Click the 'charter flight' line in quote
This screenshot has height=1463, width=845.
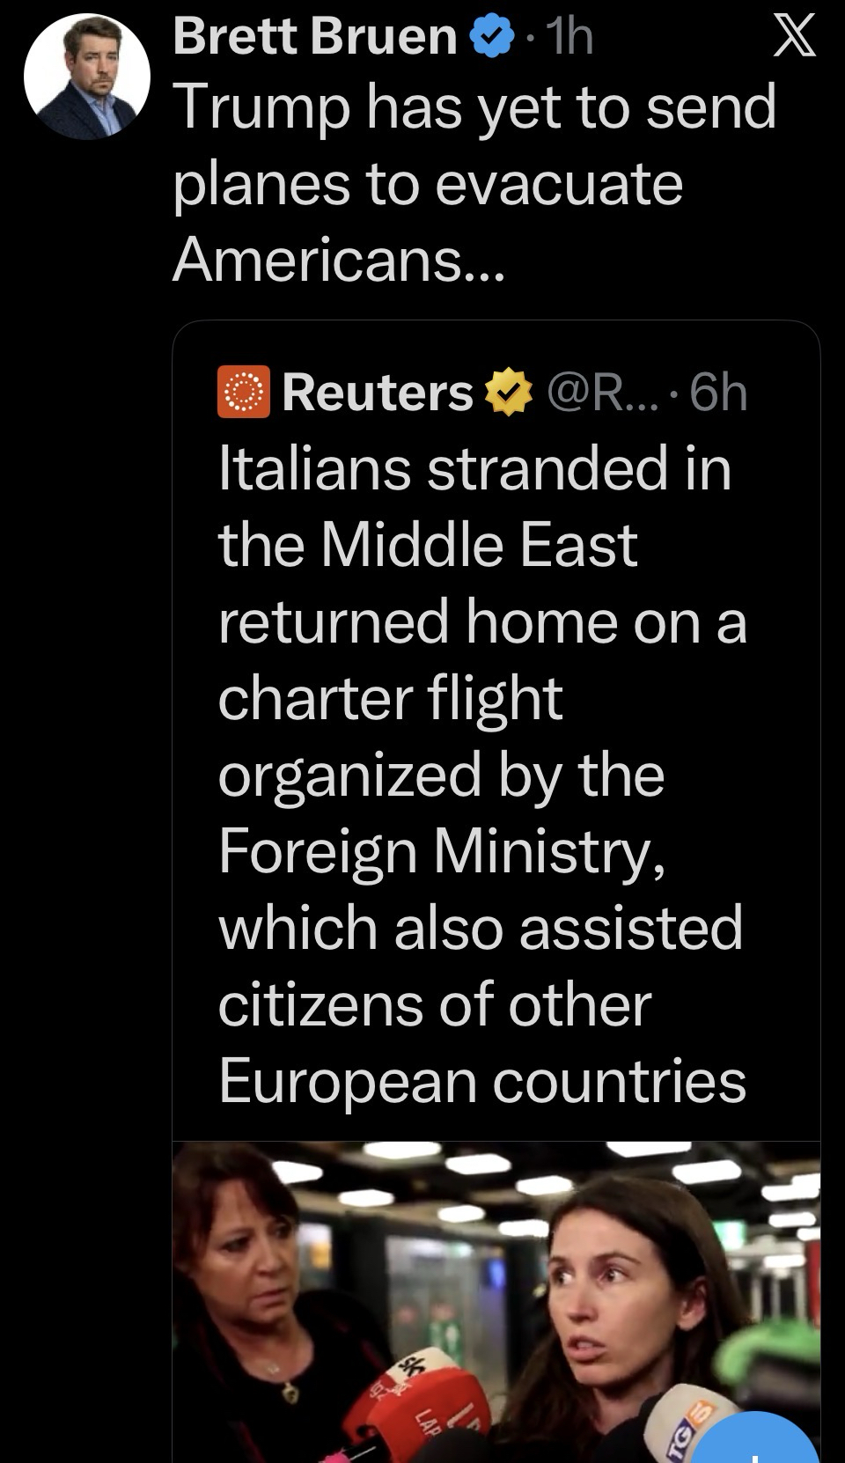390,698
